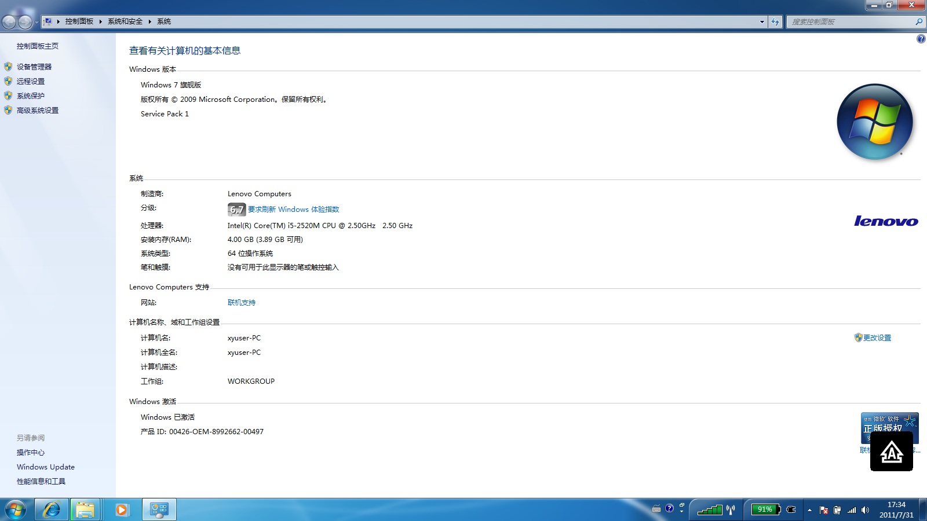Screen dimensions: 927x521
Task: Expand the arrow before 控制面板 breadcrumb
Action: pos(59,21)
